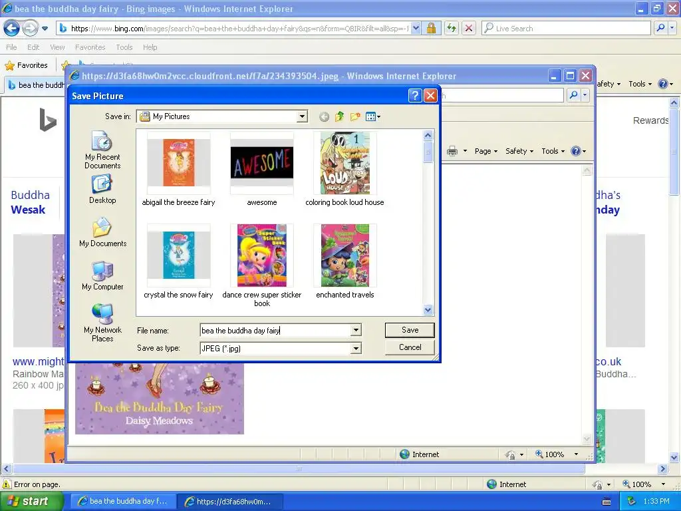Open the recent pages dropdown beside Forward

click(x=45, y=29)
